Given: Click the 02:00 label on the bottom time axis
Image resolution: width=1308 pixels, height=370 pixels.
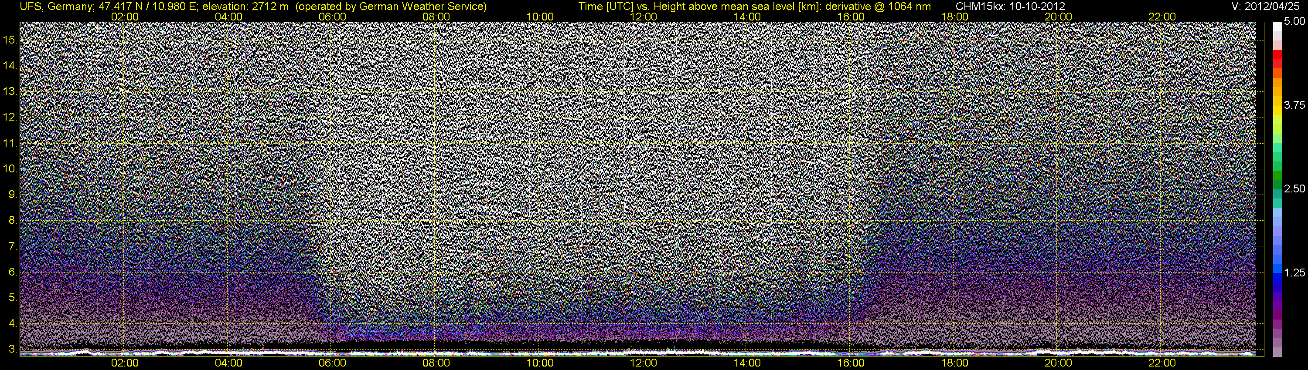Looking at the screenshot, I should [x=125, y=363].
